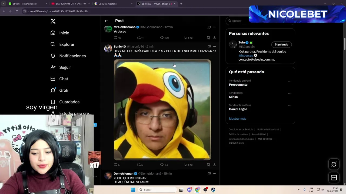Open Notificaciones in the sidebar
The height and width of the screenshot is (194, 346).
(x=68, y=56)
